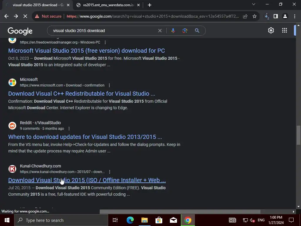This screenshot has width=301, height=226.
Task: Open more options for freedownloadmanager.org result
Action: tap(105, 42)
